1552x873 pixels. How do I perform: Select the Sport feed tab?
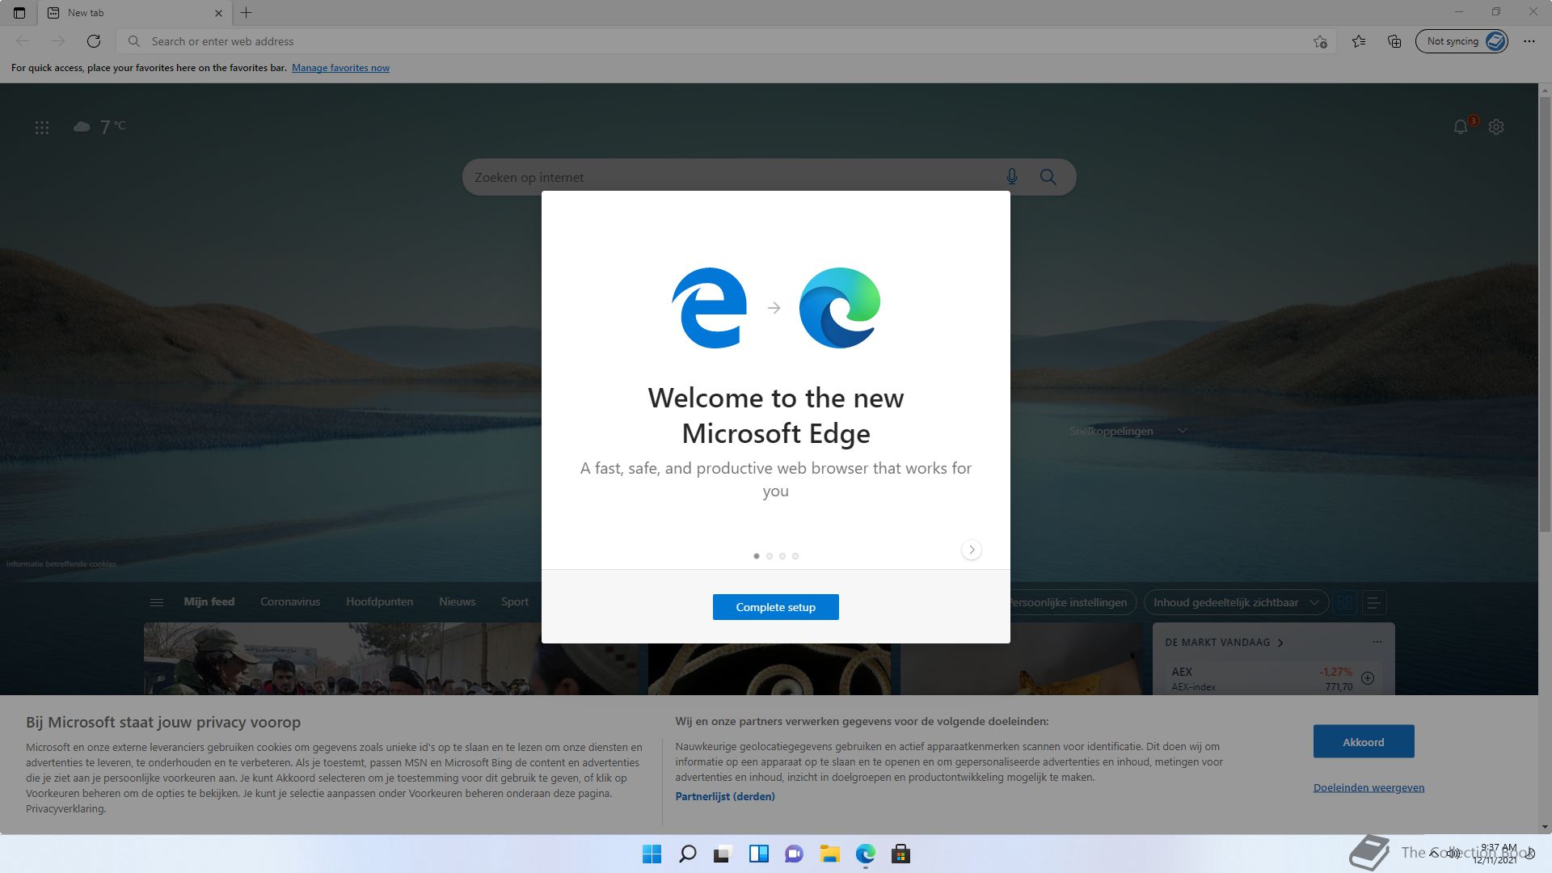tap(515, 602)
